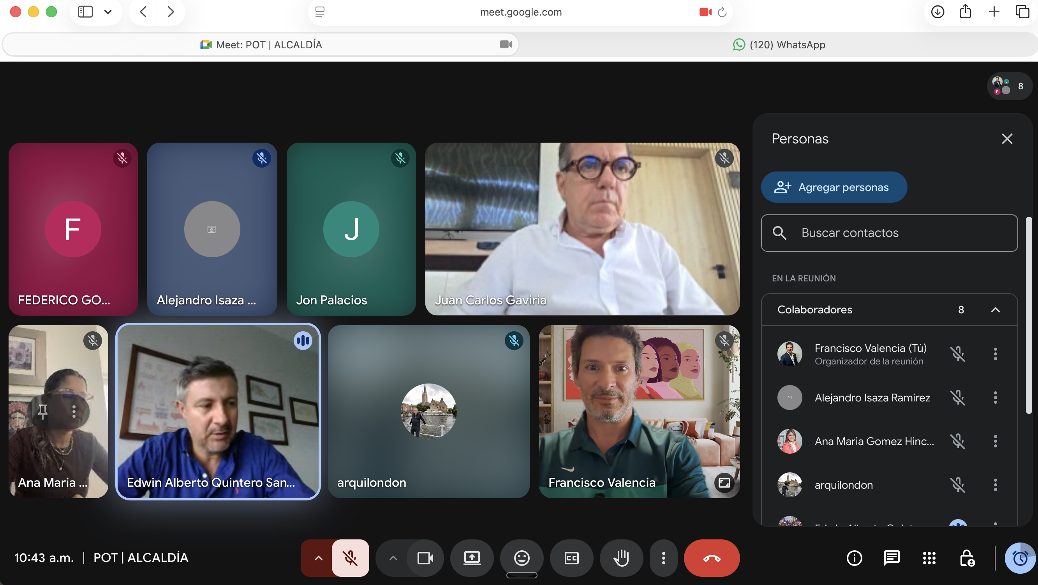Screen dimensions: 1038x585
Task: Open the sidebar tab group dropdown
Action: point(108,12)
